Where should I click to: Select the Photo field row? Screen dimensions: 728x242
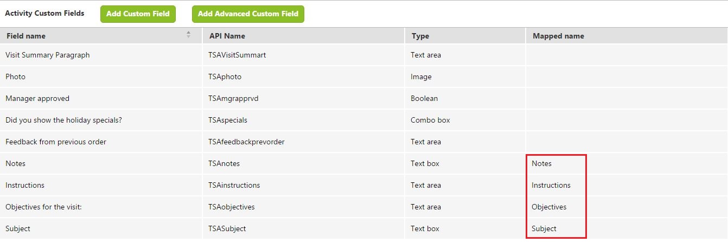(x=364, y=77)
